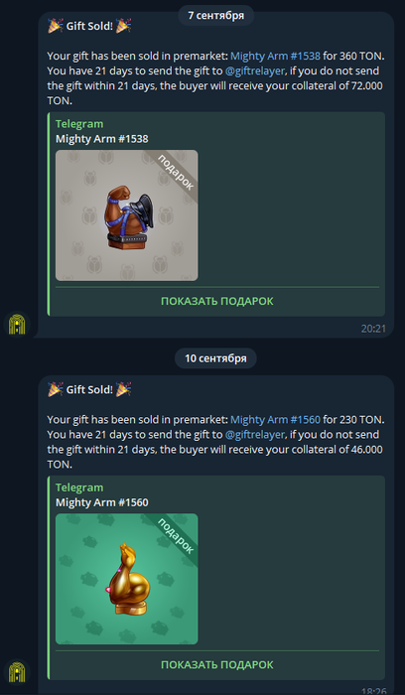This screenshot has width=405, height=695.
Task: Click the bot avatar beside first message
Action: (17, 325)
